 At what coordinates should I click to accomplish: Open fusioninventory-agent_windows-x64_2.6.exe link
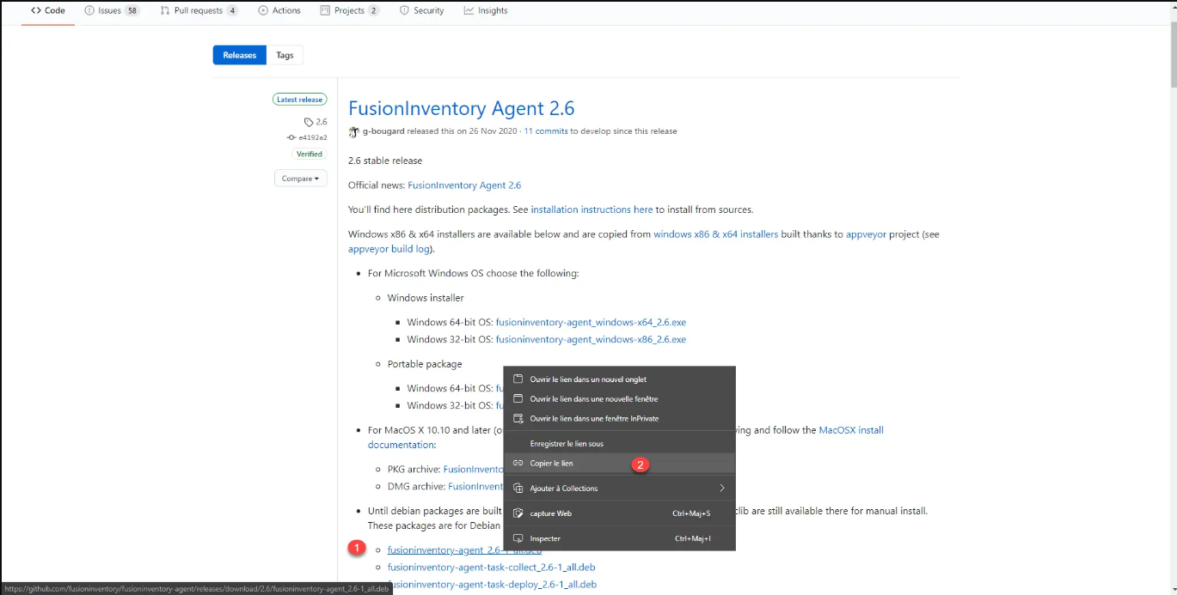tap(591, 322)
